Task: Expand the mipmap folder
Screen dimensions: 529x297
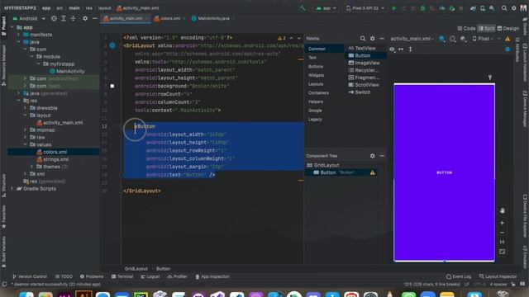Action: point(25,130)
